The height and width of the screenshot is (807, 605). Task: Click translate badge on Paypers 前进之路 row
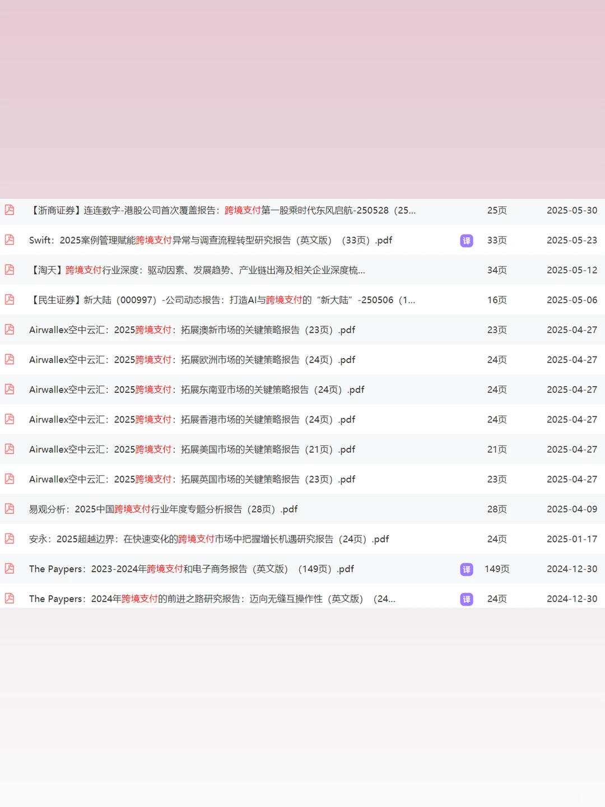click(x=467, y=599)
